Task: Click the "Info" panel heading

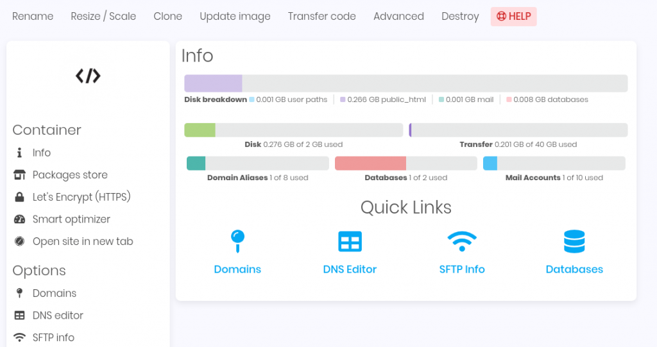Action: (198, 56)
